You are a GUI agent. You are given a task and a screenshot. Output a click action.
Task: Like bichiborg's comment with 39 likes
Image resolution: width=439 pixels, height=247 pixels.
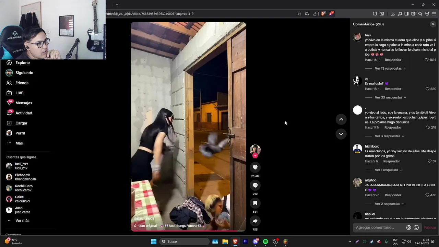[429, 161]
